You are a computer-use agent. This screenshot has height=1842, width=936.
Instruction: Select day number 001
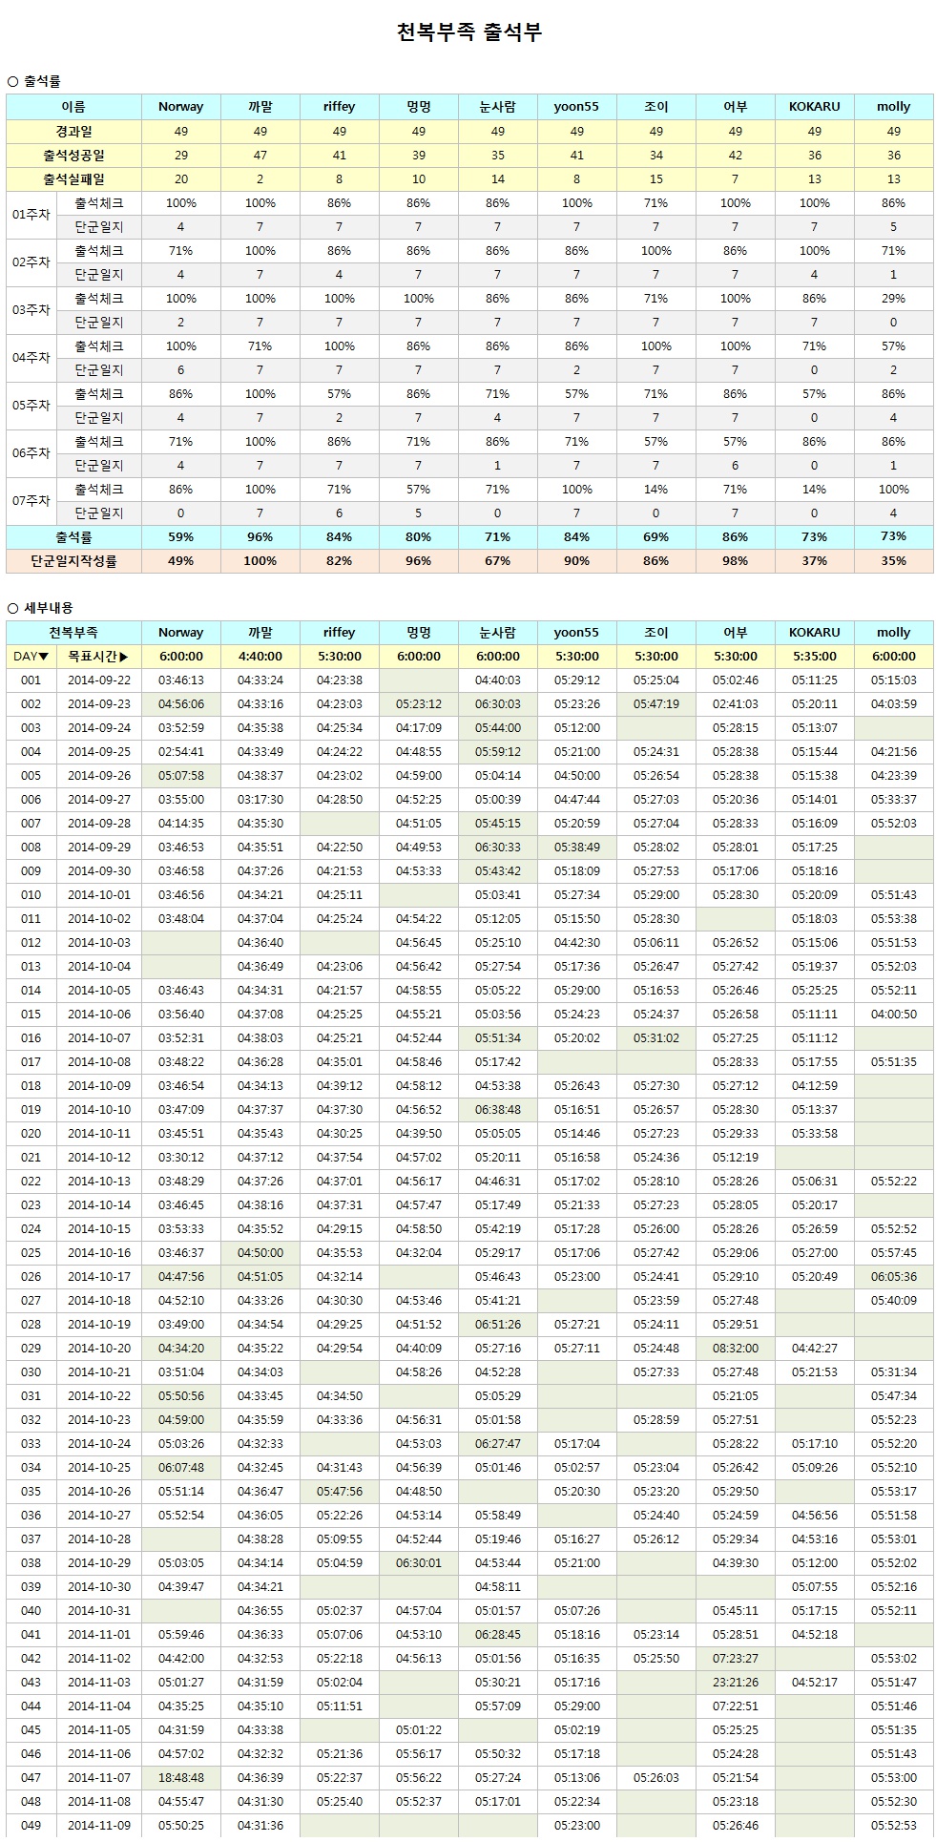coord(31,680)
